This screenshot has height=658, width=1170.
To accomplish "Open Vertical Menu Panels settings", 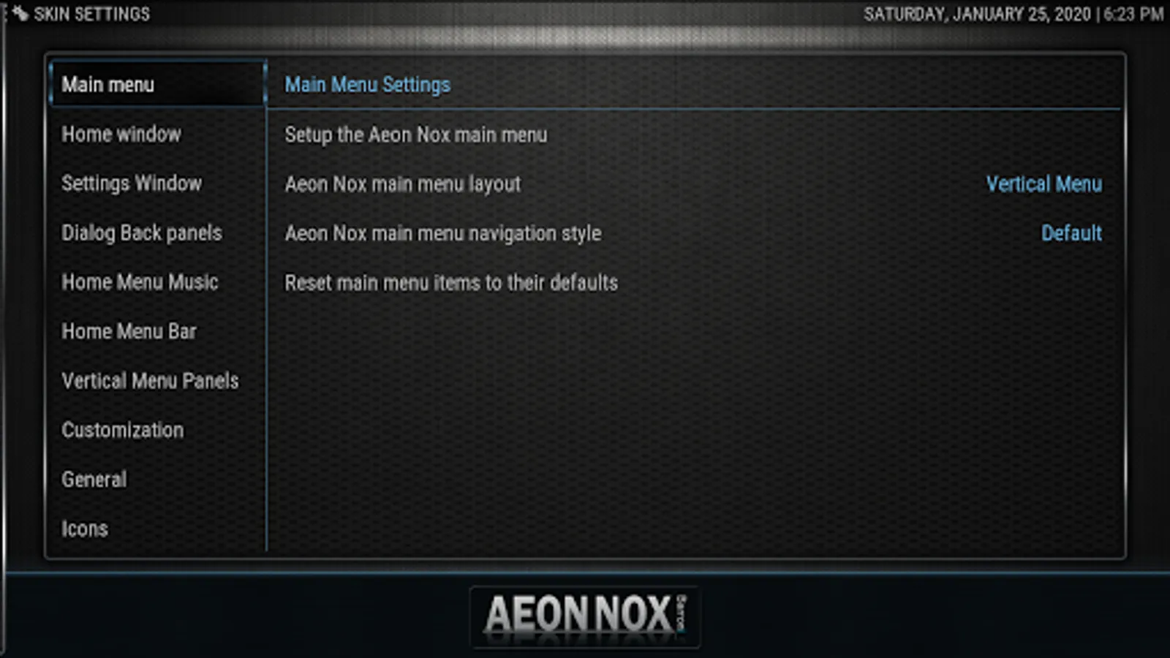I will click(x=157, y=380).
